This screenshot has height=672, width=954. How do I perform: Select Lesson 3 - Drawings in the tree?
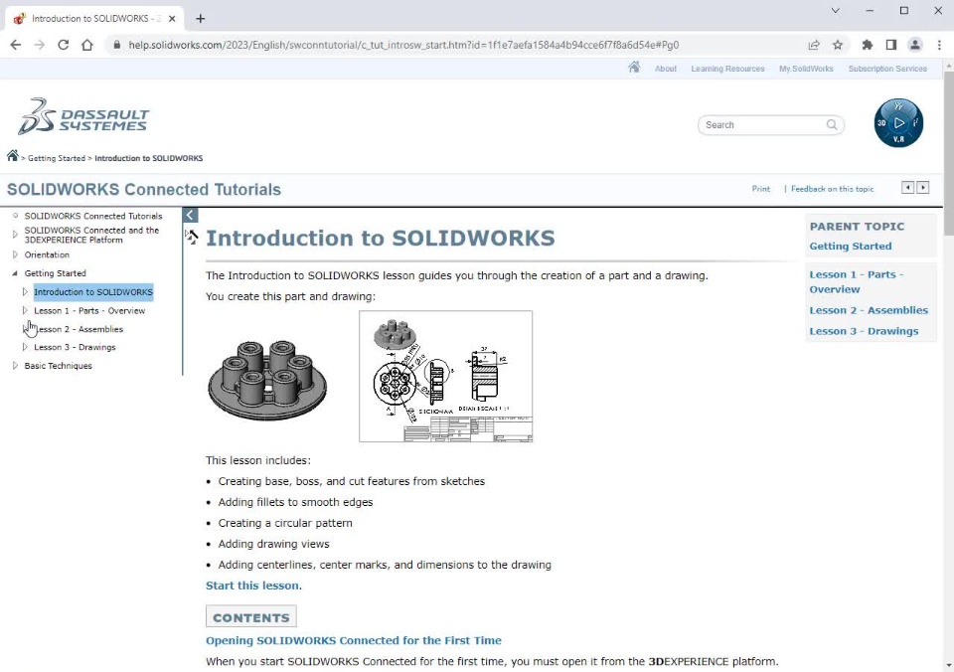click(x=75, y=347)
